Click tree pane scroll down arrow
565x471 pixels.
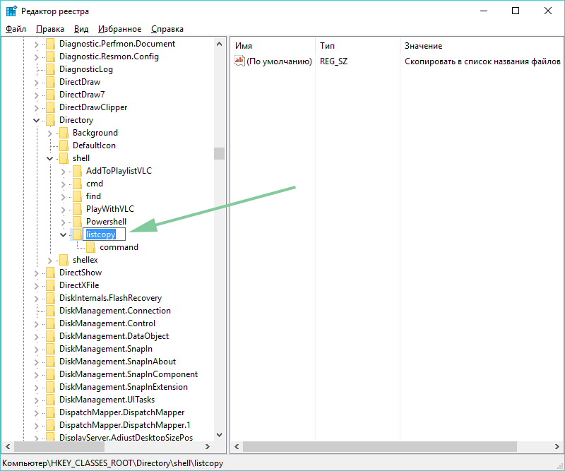click(x=219, y=435)
